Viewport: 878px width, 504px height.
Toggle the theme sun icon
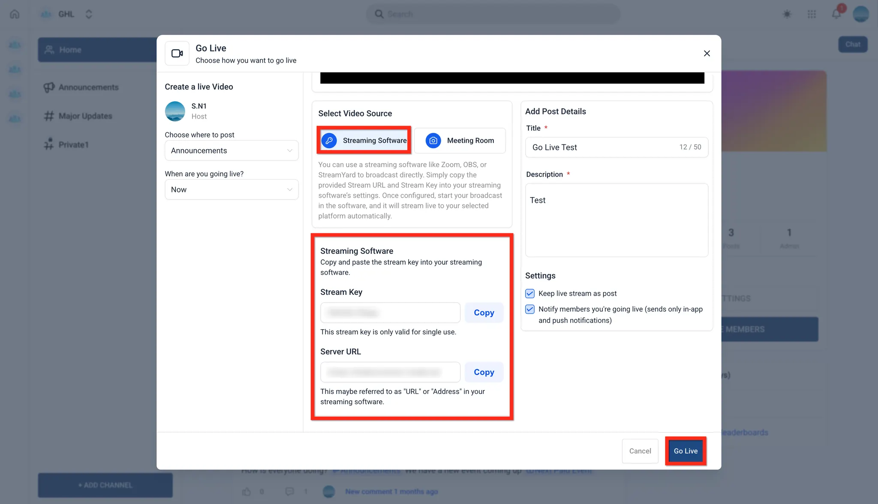tap(787, 14)
